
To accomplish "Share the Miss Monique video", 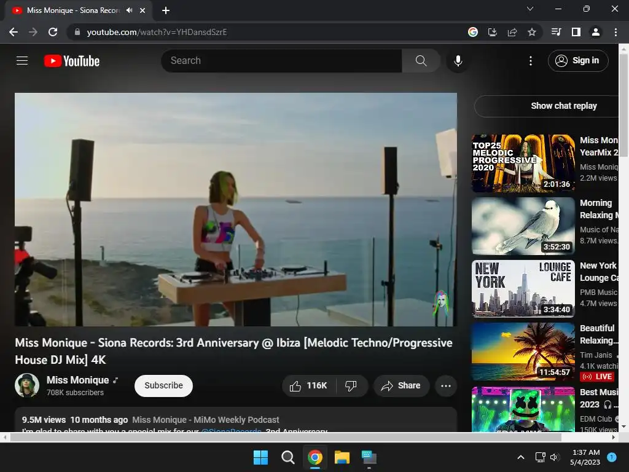I will (x=400, y=386).
